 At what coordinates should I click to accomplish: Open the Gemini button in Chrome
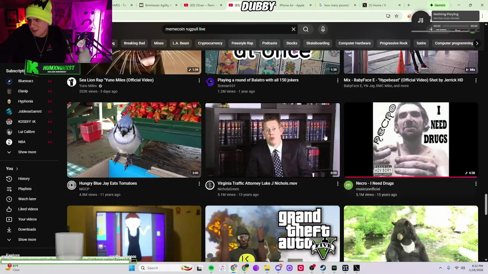point(437,5)
